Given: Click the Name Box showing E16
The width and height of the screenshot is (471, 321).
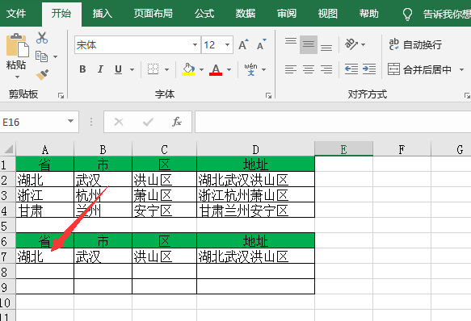Looking at the screenshot, I should (33, 122).
